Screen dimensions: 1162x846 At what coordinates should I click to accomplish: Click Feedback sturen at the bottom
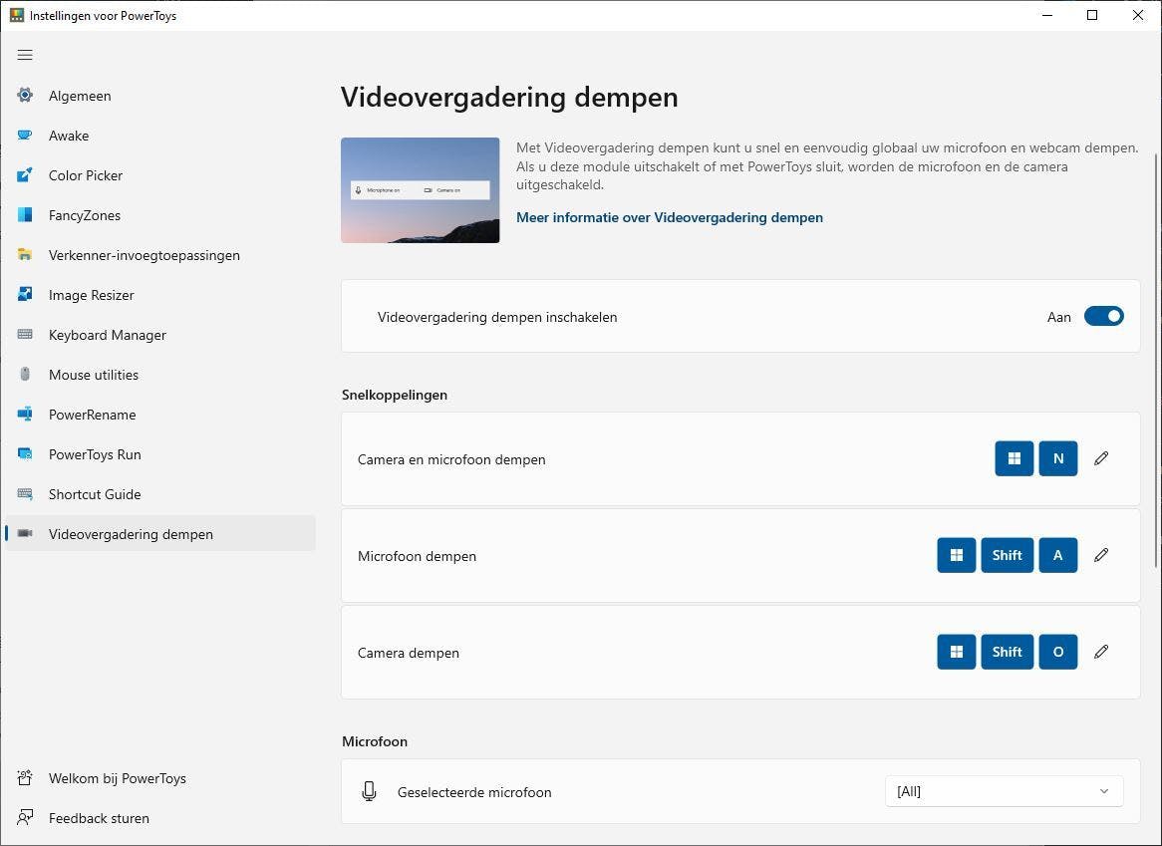coord(99,818)
